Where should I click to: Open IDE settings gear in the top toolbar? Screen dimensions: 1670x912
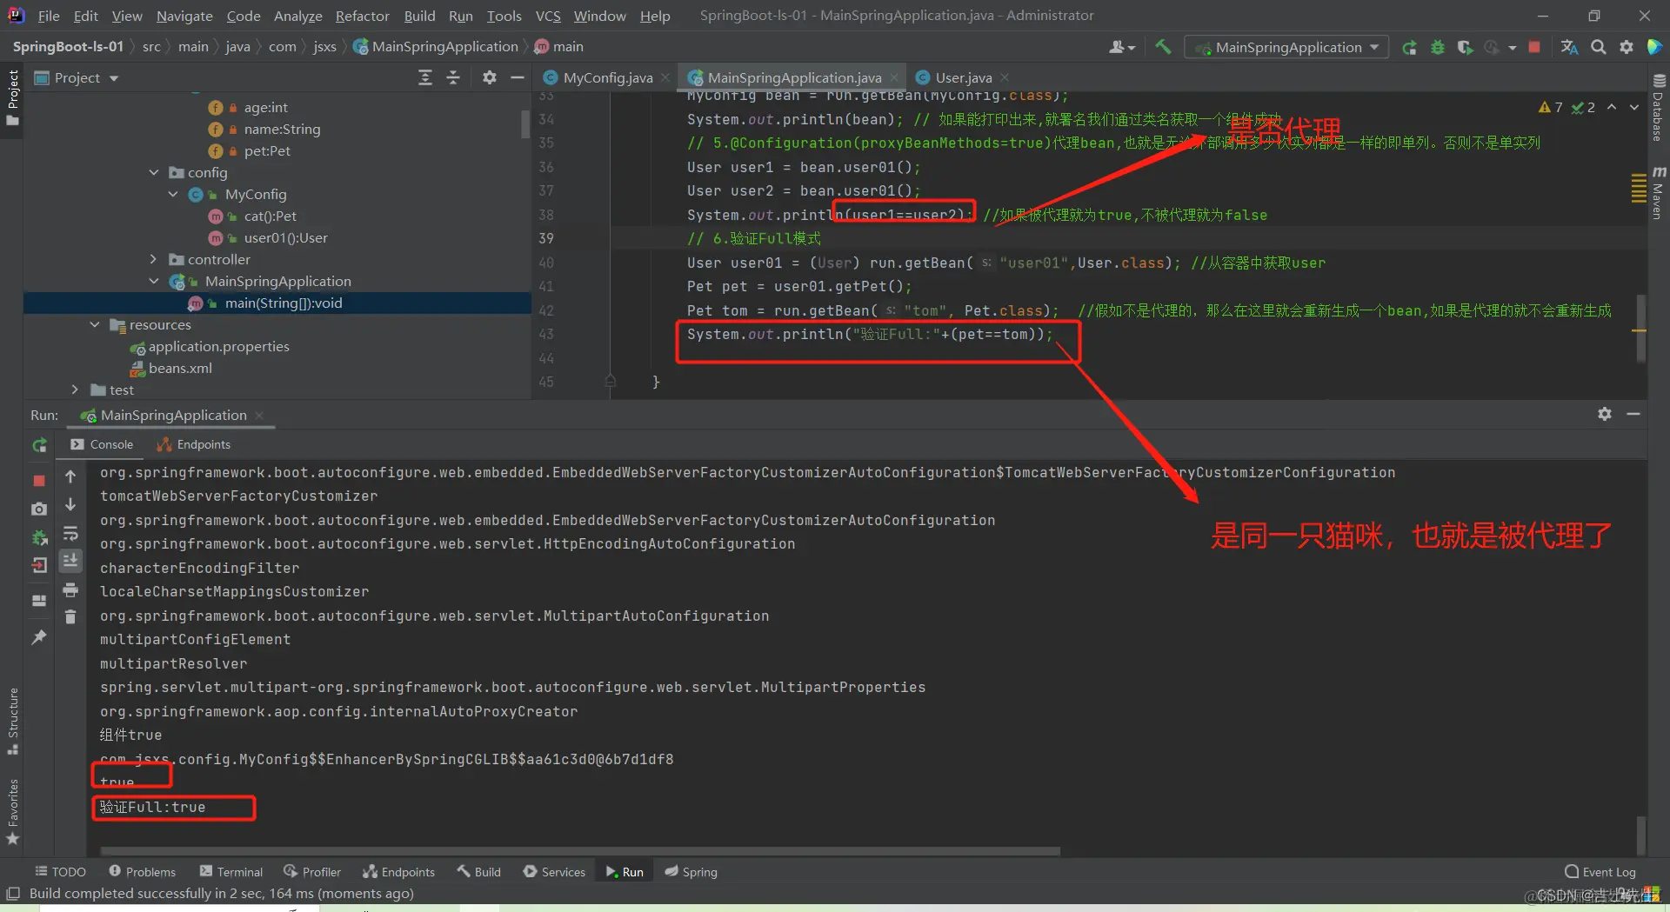[x=1626, y=47]
